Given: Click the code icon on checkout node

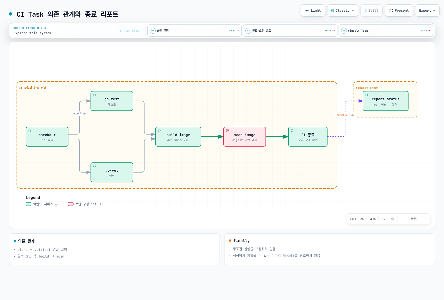Looking at the screenshot, I should pyautogui.click(x=30, y=131).
